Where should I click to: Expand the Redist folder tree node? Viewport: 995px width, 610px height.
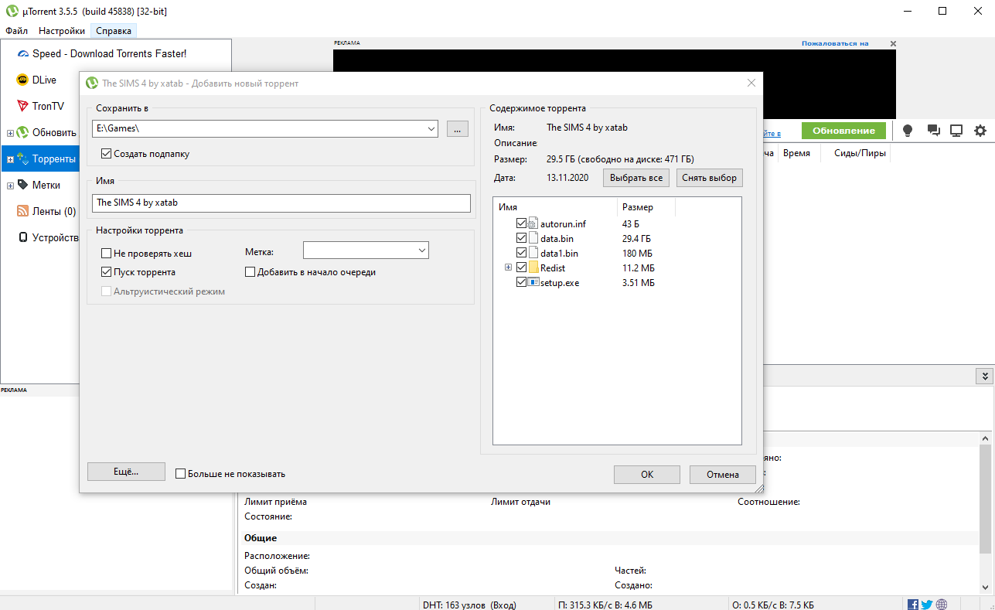coord(508,268)
